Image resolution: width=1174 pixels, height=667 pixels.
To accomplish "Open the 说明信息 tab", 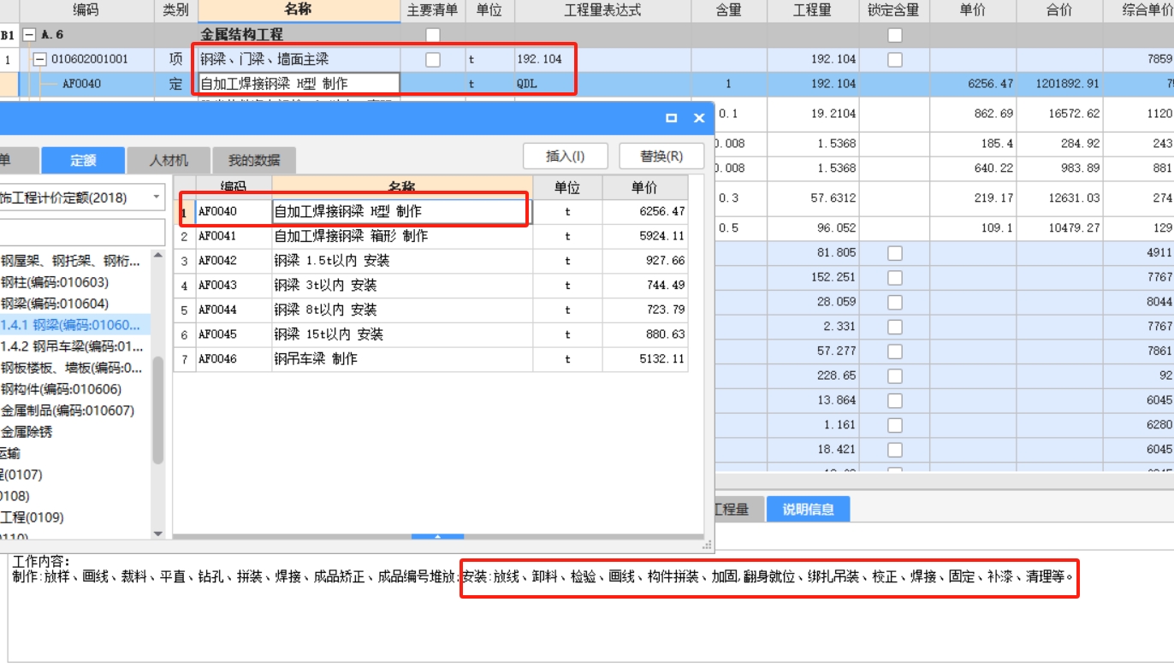I will point(808,510).
